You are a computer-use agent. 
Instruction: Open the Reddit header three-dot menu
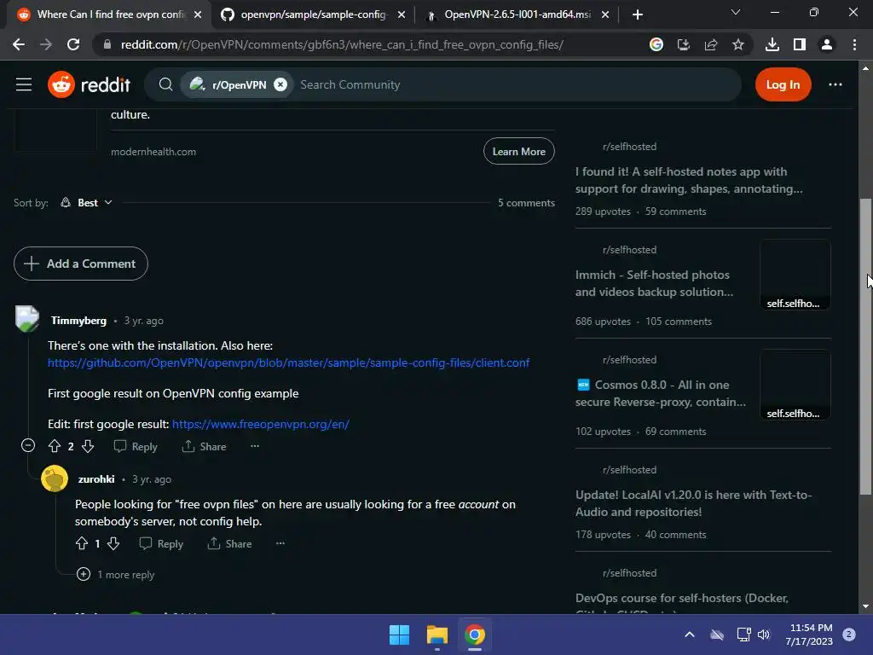(x=835, y=84)
